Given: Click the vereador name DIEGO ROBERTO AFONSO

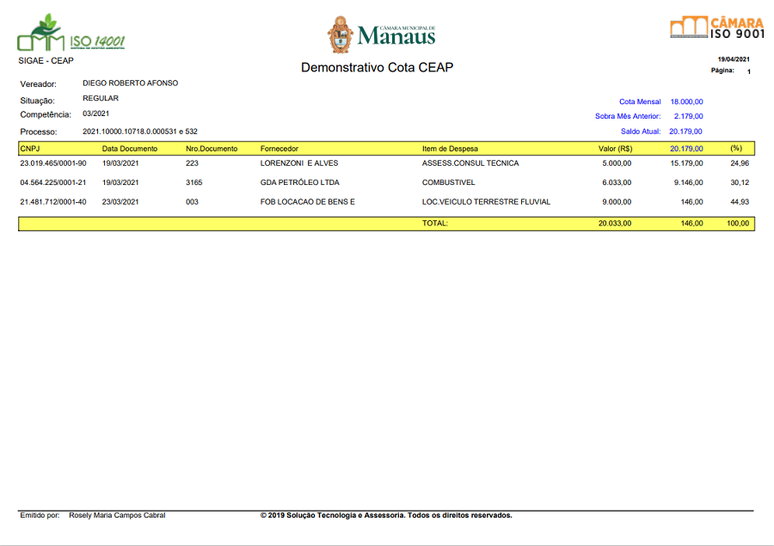Looking at the screenshot, I should [131, 83].
